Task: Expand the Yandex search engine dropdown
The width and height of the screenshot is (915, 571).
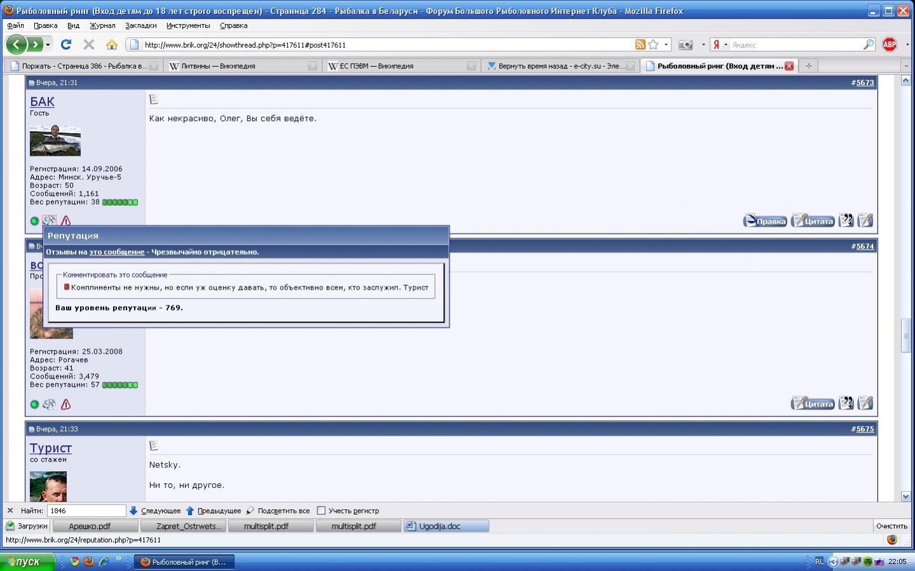Action: (x=726, y=44)
